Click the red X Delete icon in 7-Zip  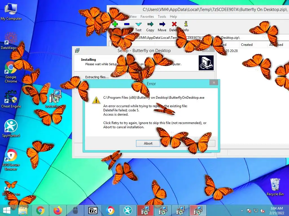coord(174,24)
